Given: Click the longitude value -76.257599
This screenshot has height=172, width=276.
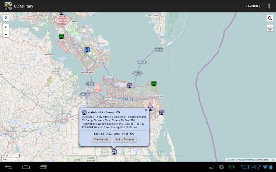Looking at the screenshot, I should click(127, 134).
